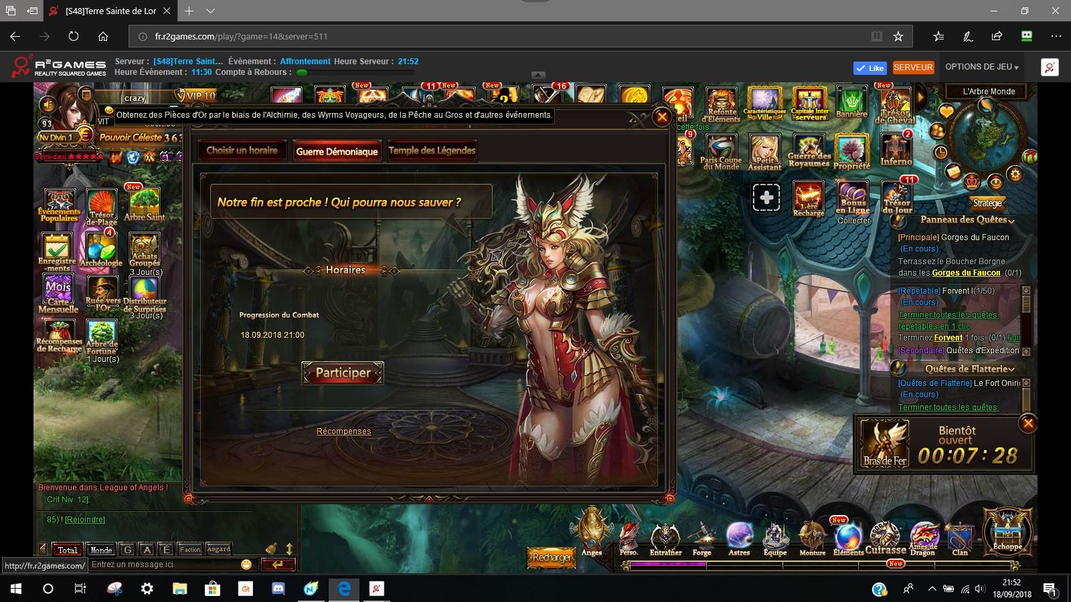
Task: Open the Forge icon in bottom bar
Action: point(702,538)
